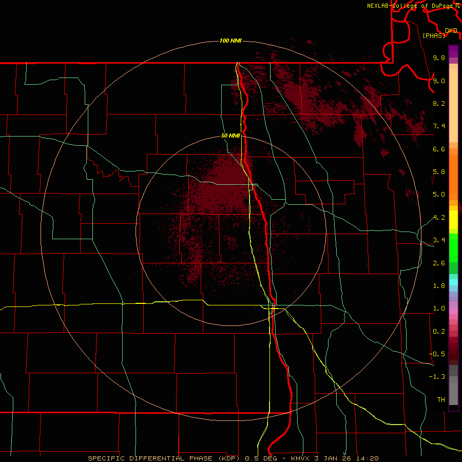Click the 0.2 color scale label

439,332
